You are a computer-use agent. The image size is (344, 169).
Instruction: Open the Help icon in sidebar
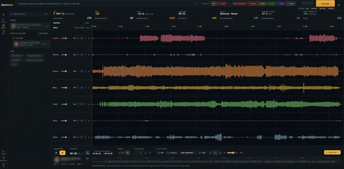[x=3, y=165]
